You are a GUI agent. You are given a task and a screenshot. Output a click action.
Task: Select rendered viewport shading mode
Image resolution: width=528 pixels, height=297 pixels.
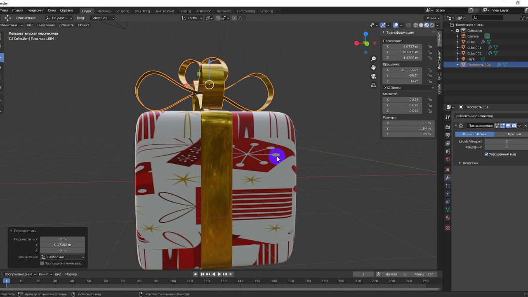432,25
